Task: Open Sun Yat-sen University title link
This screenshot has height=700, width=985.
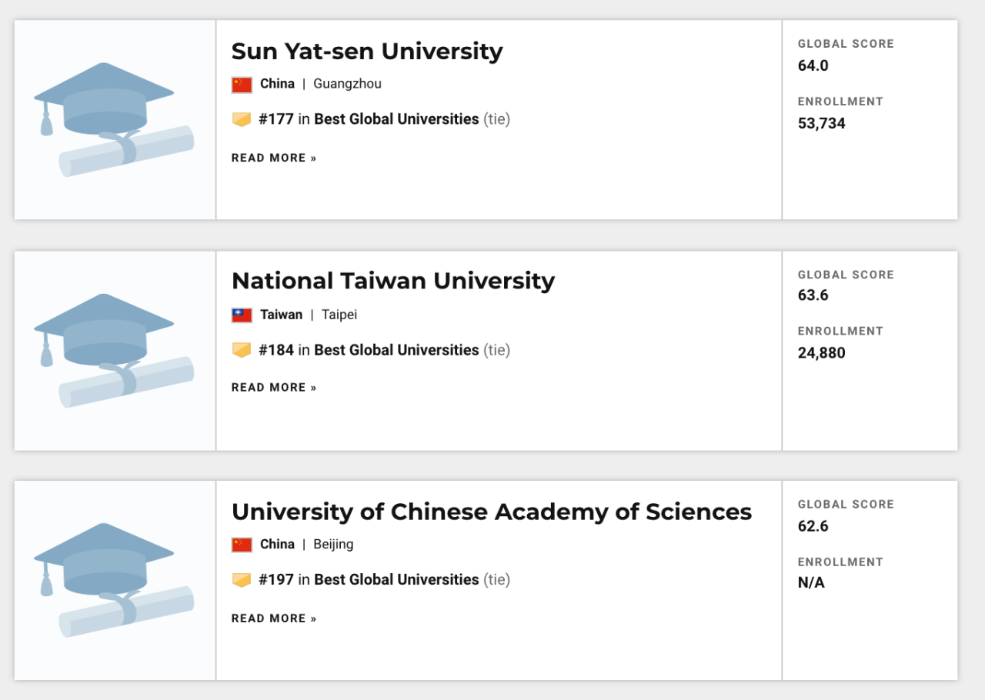Action: click(x=367, y=52)
